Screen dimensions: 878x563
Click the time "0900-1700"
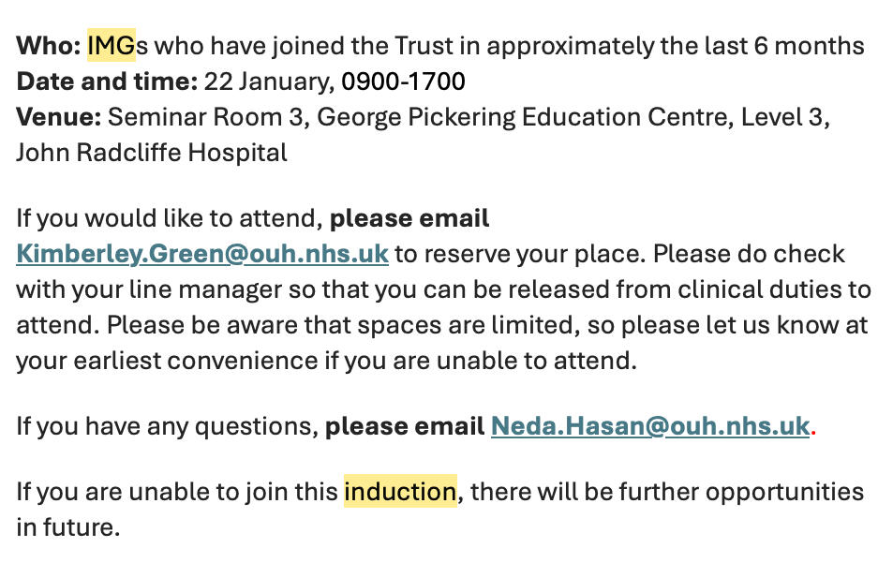[x=403, y=81]
